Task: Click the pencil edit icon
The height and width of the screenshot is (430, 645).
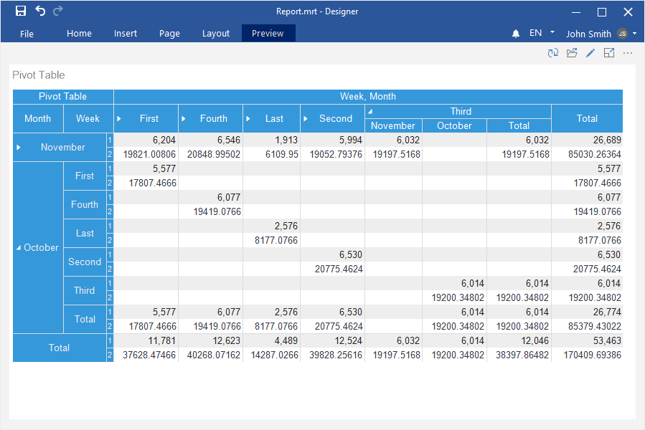Action: point(590,53)
